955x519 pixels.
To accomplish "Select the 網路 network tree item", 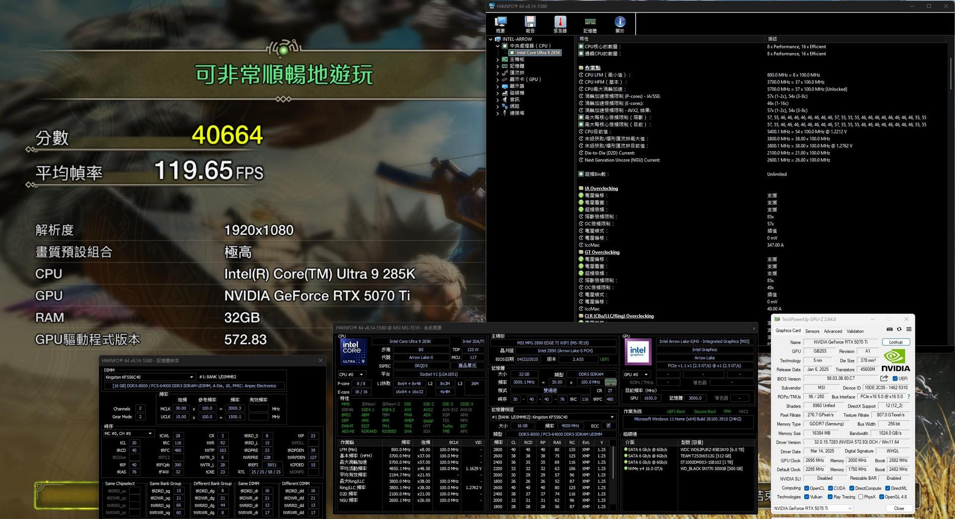I will [x=514, y=106].
